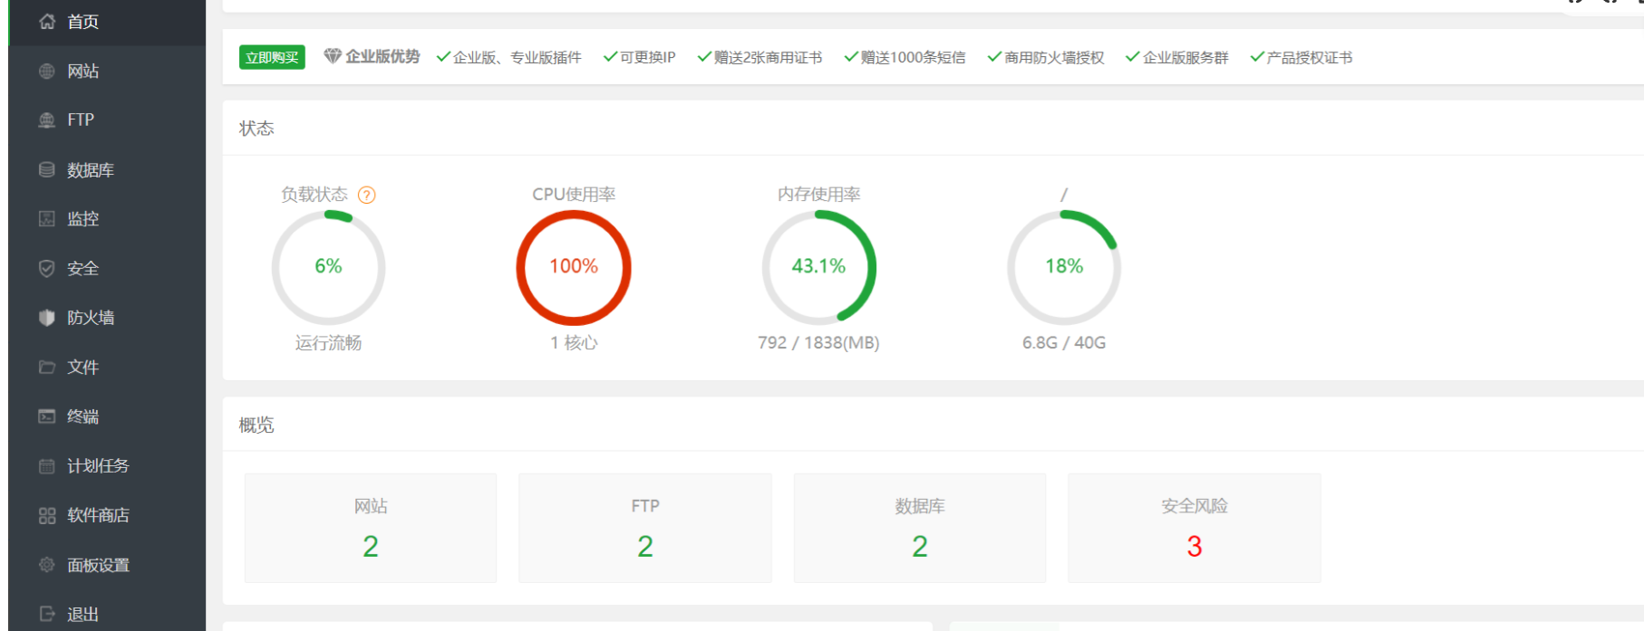Select 退出 to log out
This screenshot has width=1644, height=631.
(x=107, y=613)
